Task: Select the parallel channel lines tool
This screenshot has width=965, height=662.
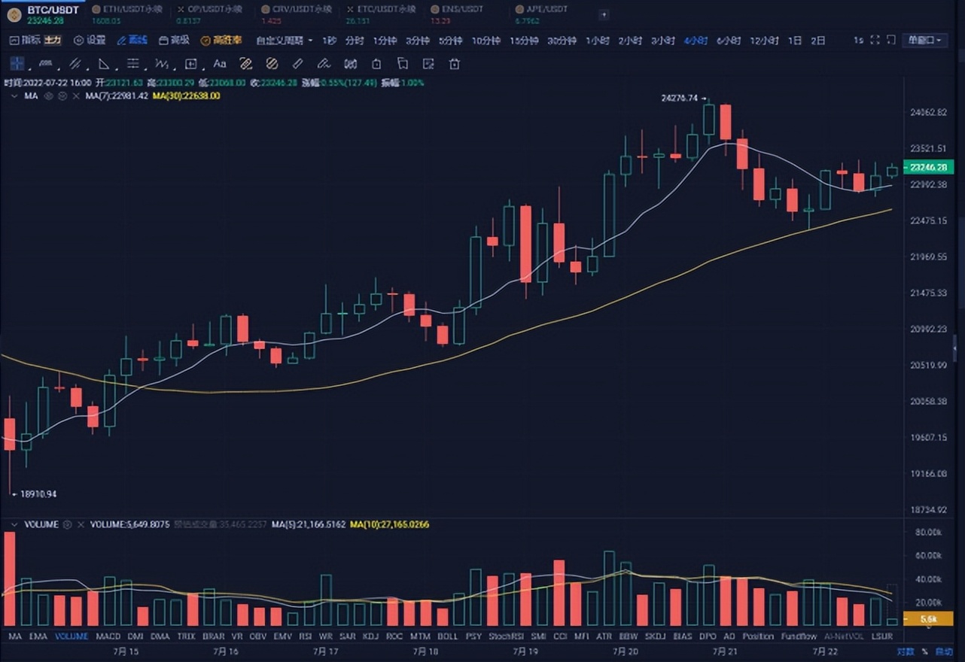Action: click(x=75, y=64)
